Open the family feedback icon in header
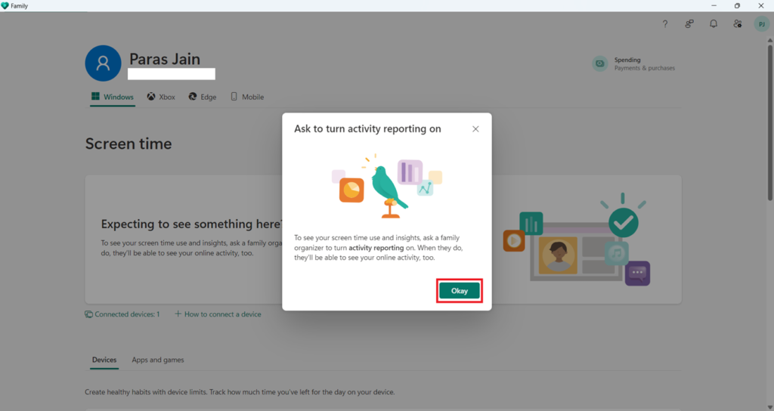 tap(689, 23)
